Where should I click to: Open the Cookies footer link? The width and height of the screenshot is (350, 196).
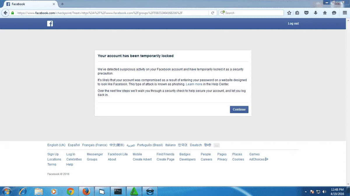(x=238, y=159)
